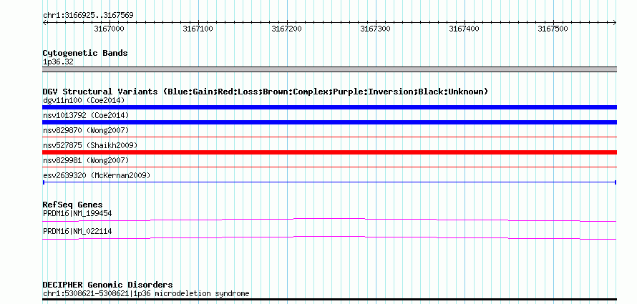
Task: Click the black 1p36 microdeletion syndrome bar
Action: point(329,300)
